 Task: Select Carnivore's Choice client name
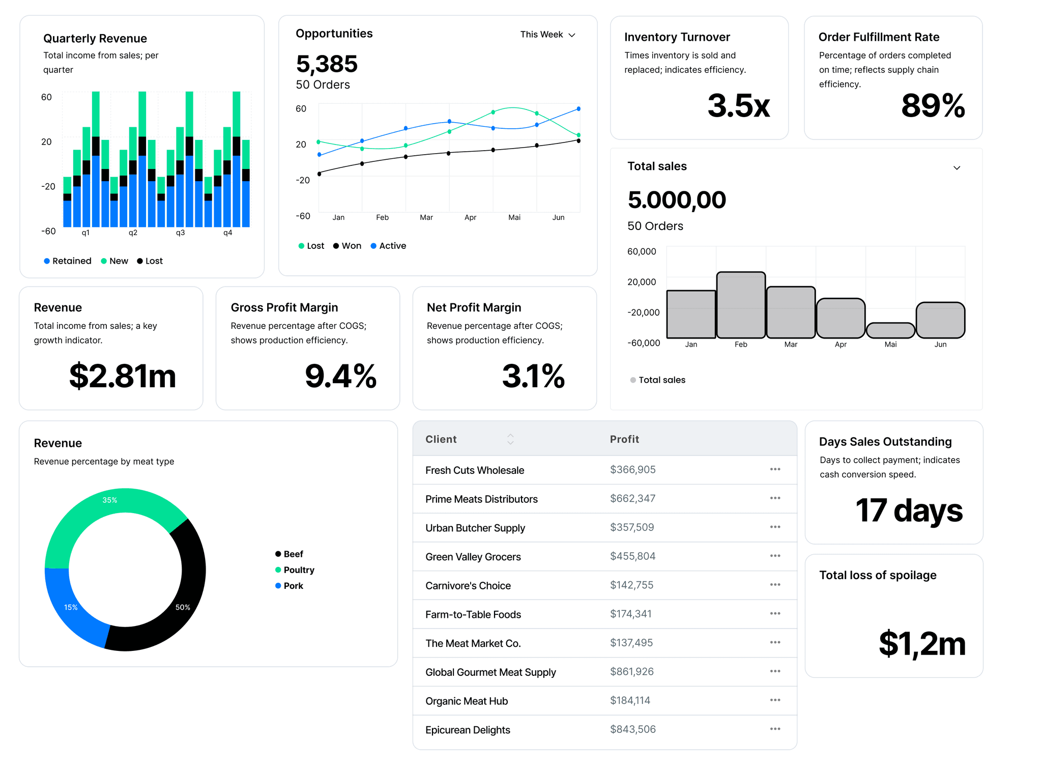468,586
